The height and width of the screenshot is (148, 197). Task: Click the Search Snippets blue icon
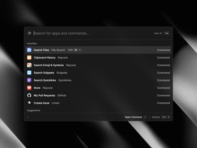[29, 73]
